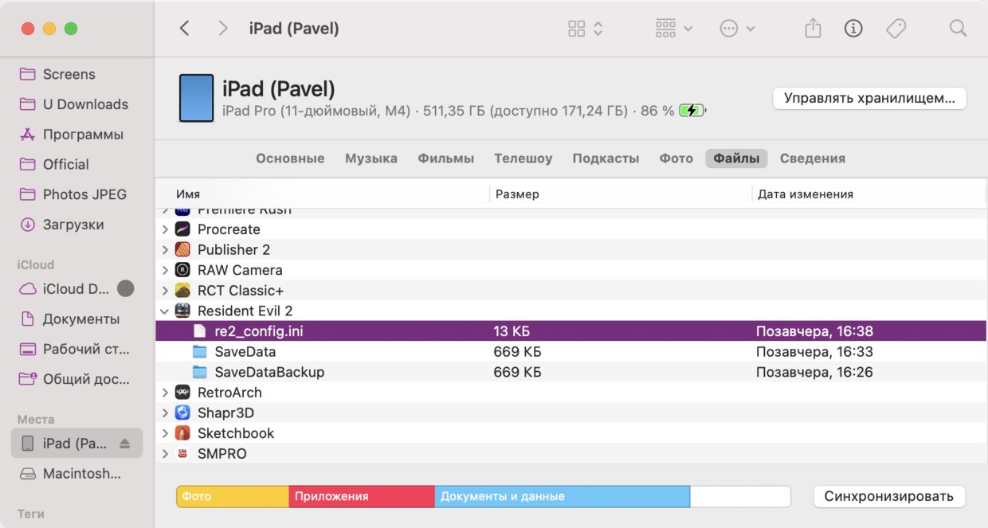Switch to the Подкасты tab
Image resolution: width=988 pixels, height=528 pixels.
point(606,158)
